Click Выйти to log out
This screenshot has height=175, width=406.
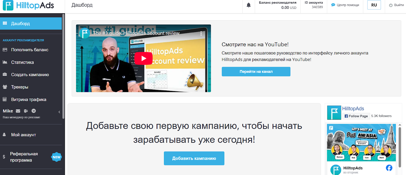pos(399,5)
